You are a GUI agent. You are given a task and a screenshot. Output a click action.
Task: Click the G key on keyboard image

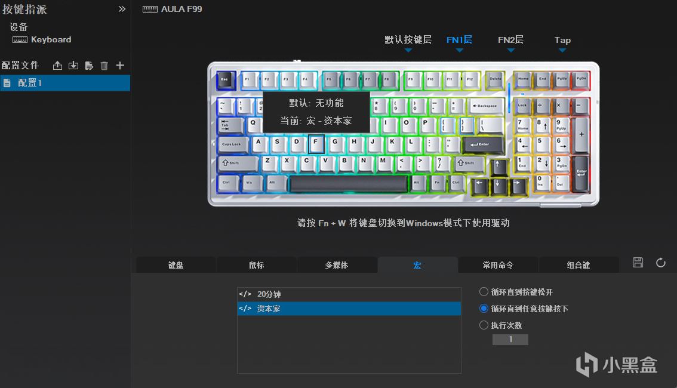point(335,144)
